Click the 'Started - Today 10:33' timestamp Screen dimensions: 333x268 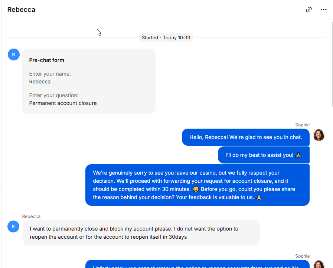[166, 37]
